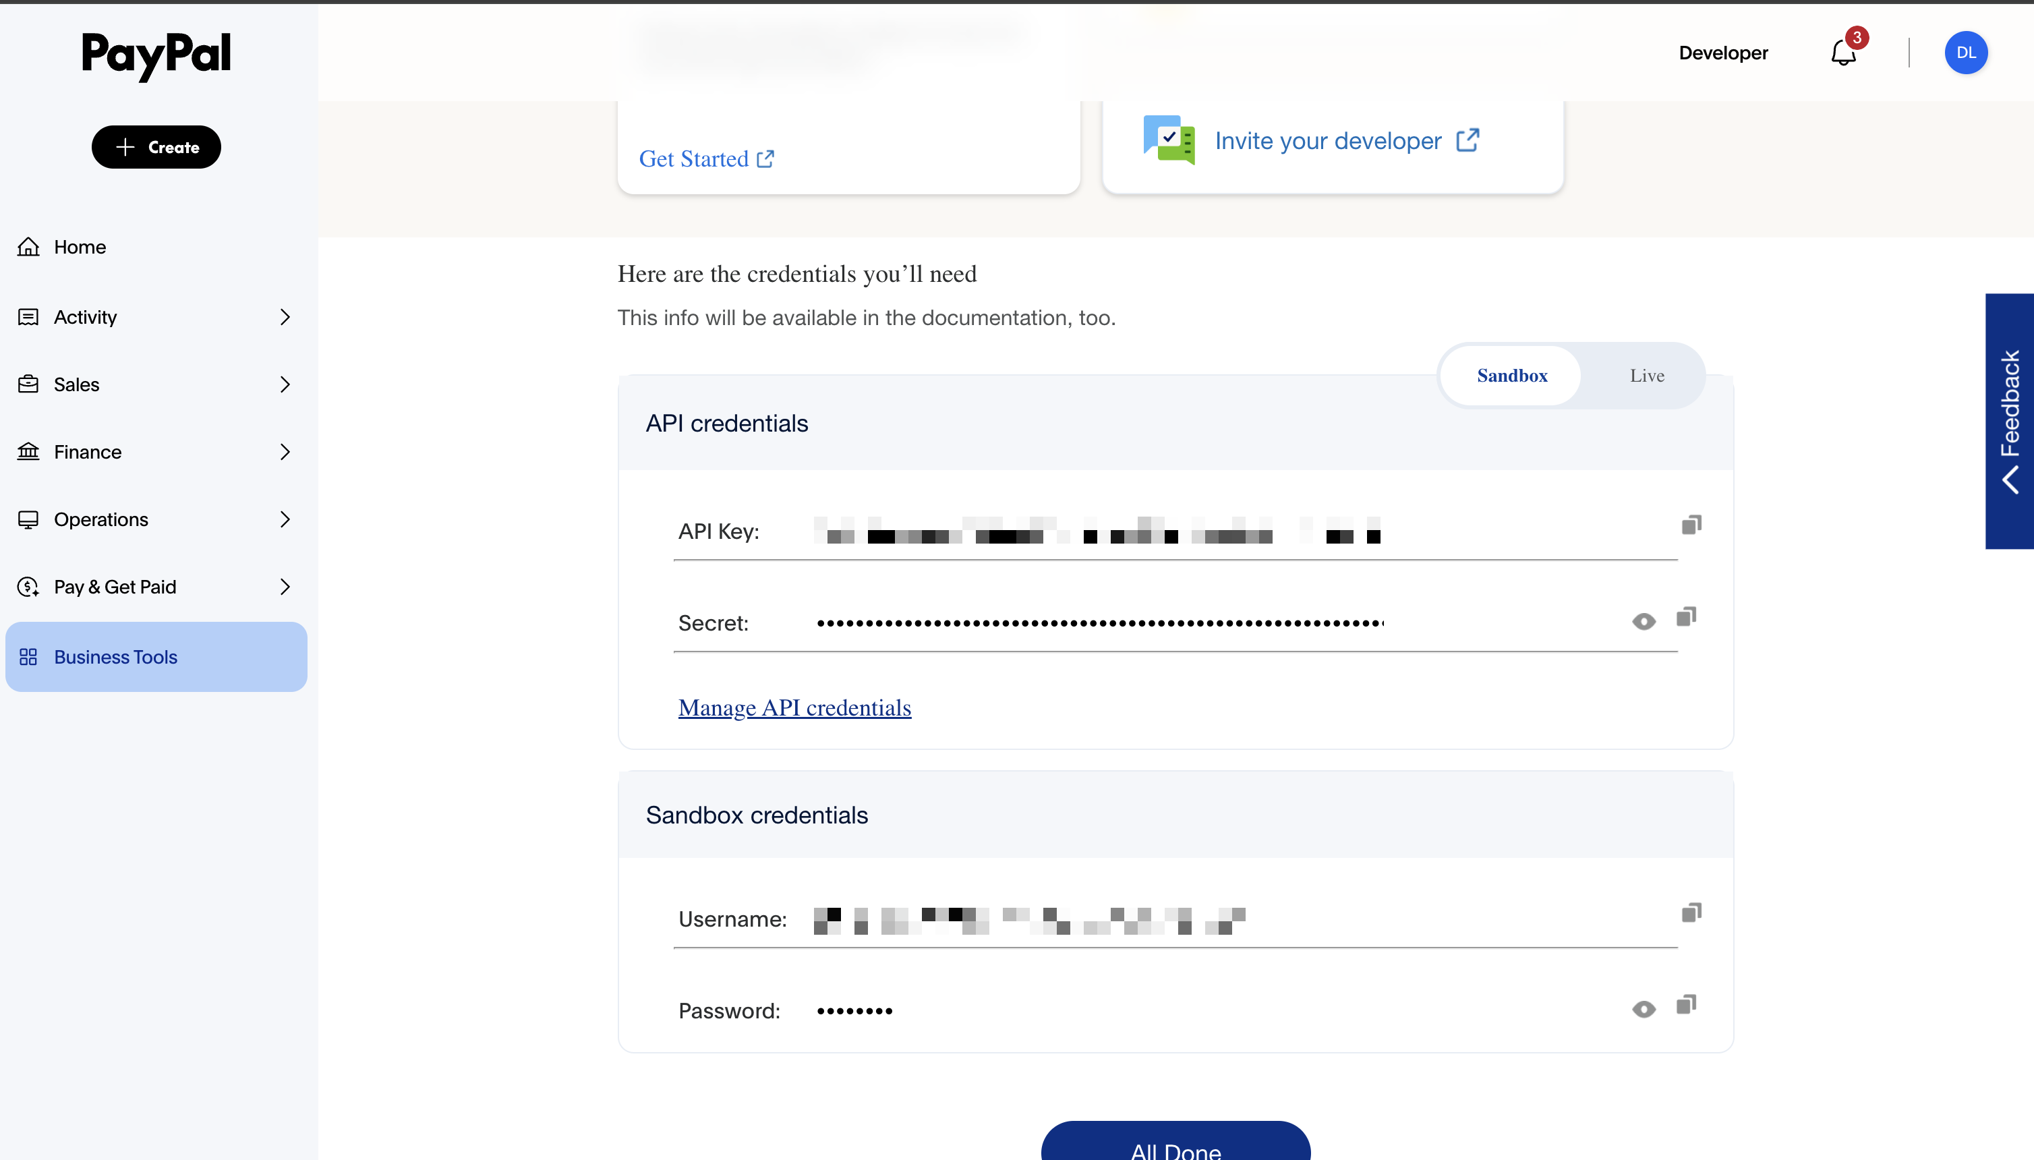Click Get Started external link icon
Image resolution: width=2034 pixels, height=1160 pixels.
pos(765,159)
